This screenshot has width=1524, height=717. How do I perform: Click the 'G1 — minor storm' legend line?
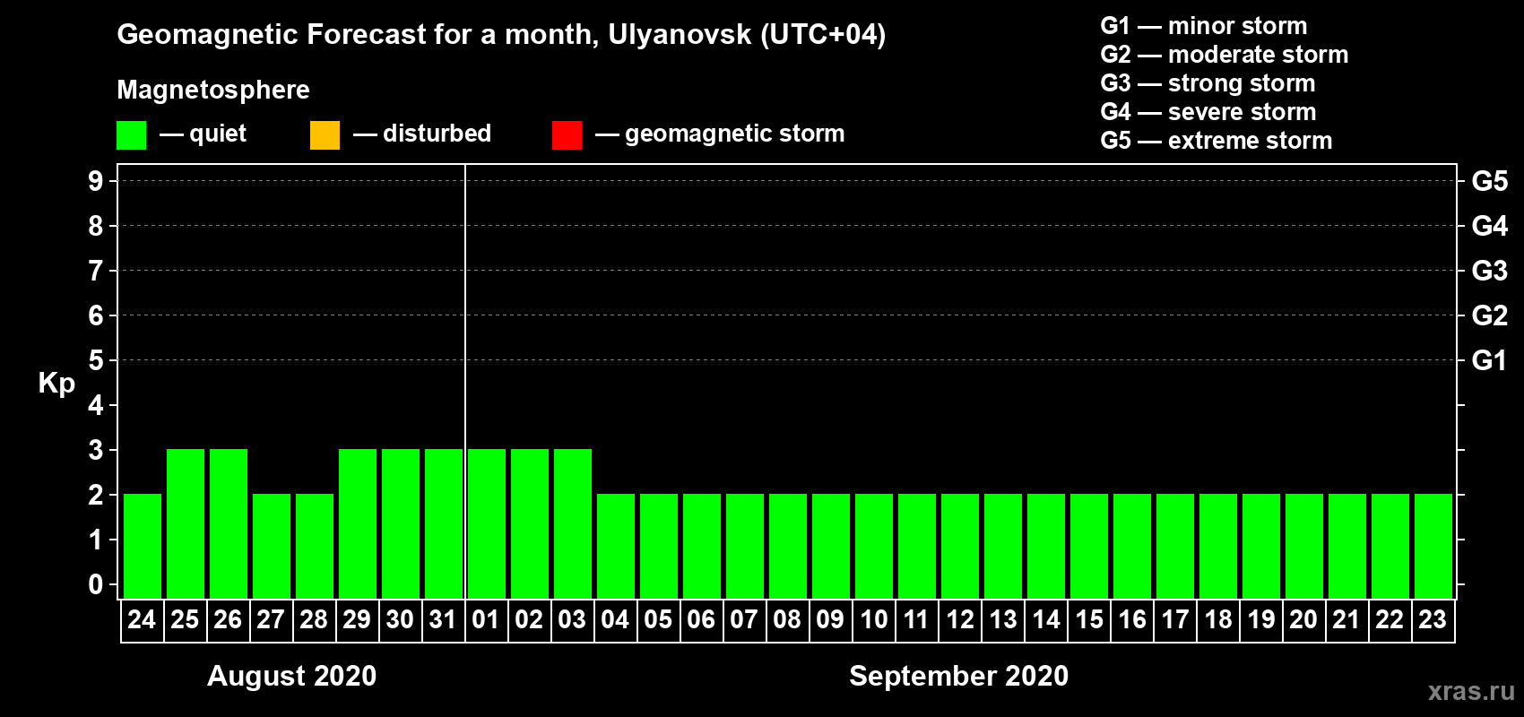pos(1203,26)
